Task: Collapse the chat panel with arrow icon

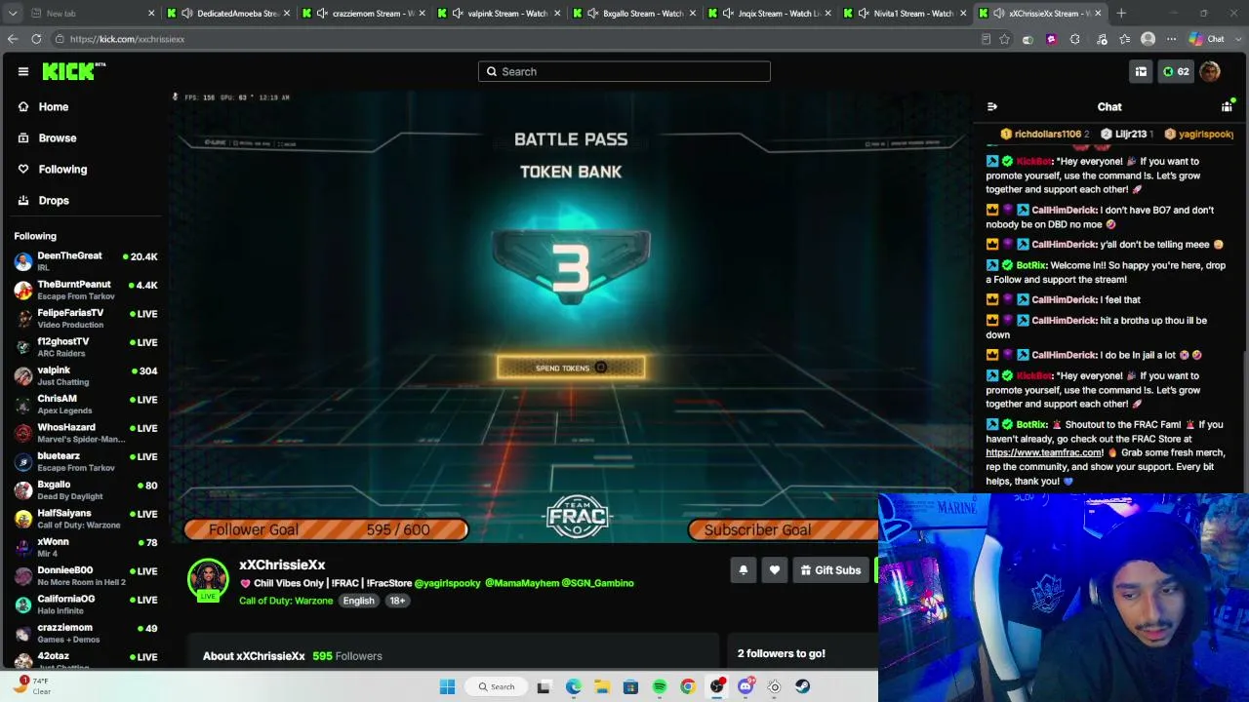Action: tap(992, 107)
